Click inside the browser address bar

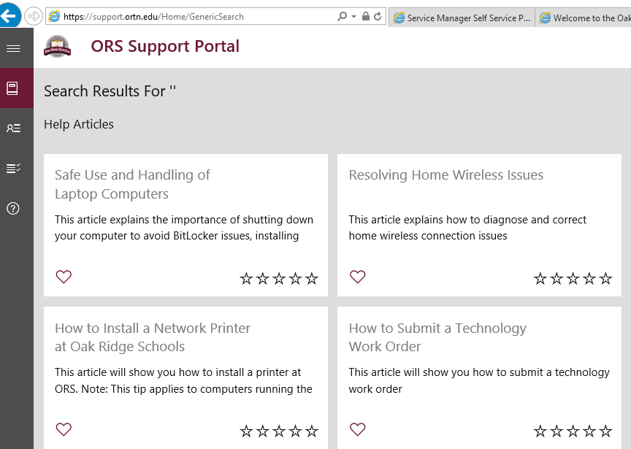coord(183,16)
